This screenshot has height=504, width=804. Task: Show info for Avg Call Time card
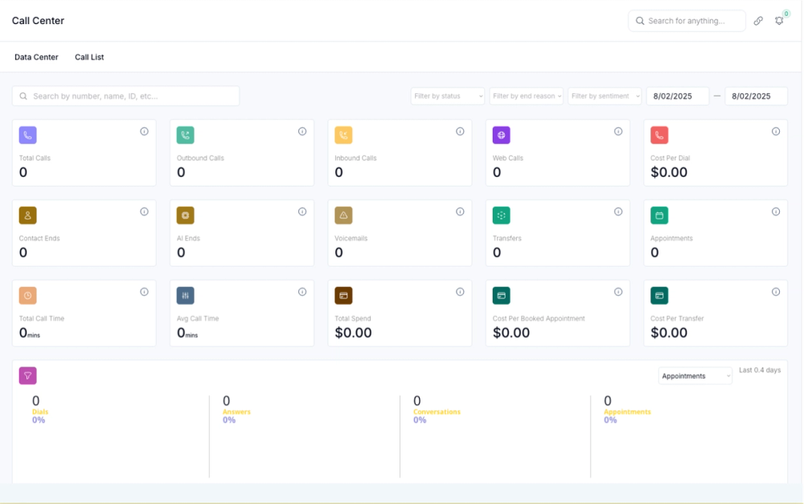pyautogui.click(x=302, y=292)
